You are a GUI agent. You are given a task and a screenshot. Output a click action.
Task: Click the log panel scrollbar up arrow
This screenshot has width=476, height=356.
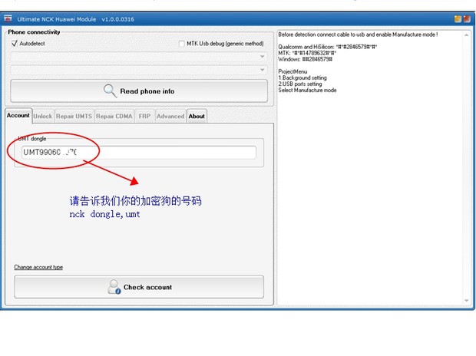(x=468, y=35)
